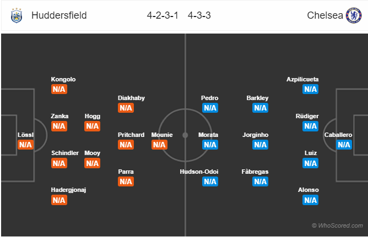Click the Huddersfield club crest icon
368x237 pixels.
pyautogui.click(x=16, y=15)
